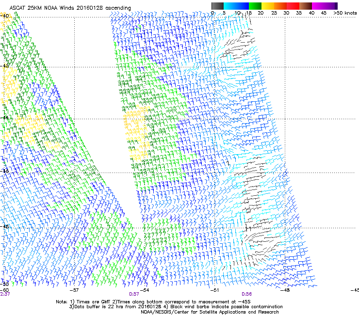The height and width of the screenshot is (315, 359).
Task: Click the '-60' longitude axis label
Action: [x=4, y=290]
